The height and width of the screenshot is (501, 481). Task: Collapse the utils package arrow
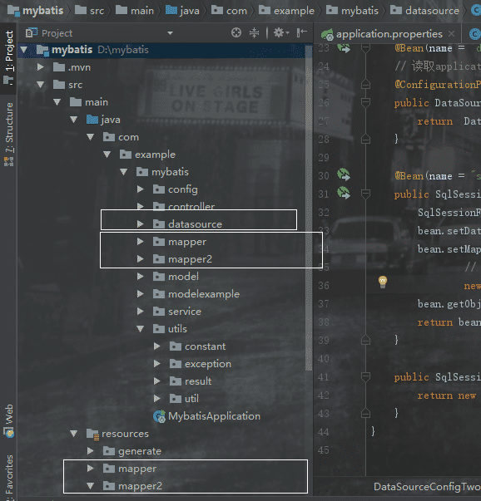[x=140, y=329]
